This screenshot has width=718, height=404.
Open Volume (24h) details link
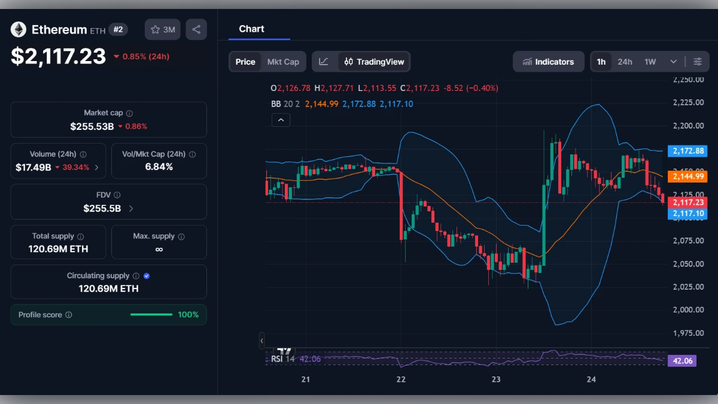(x=96, y=167)
